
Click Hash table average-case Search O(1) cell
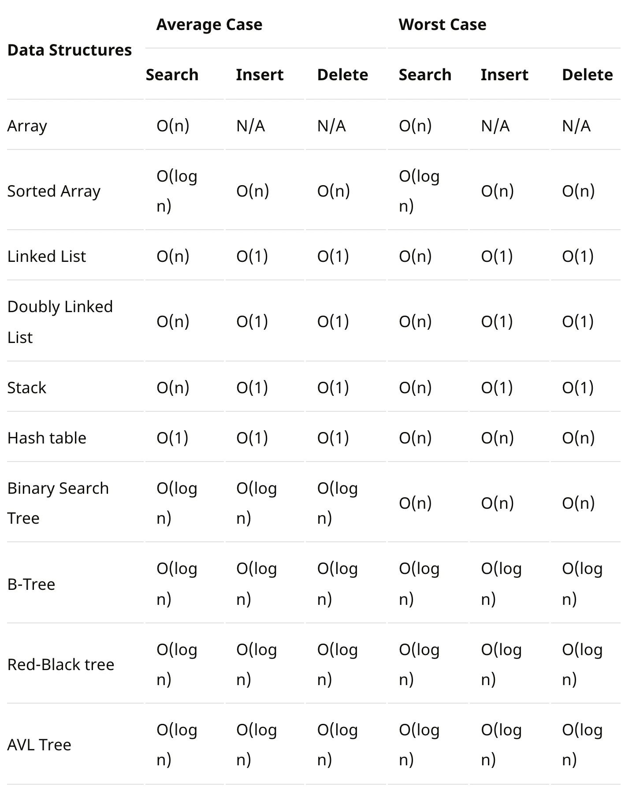click(x=172, y=438)
